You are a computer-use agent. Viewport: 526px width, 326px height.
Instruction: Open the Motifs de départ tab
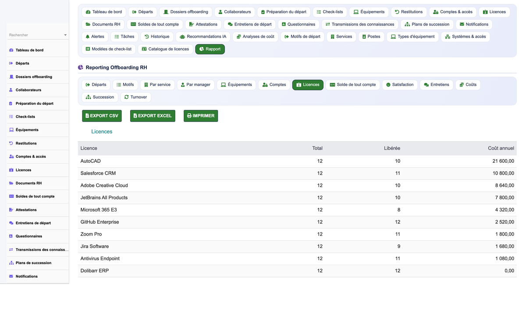pyautogui.click(x=302, y=37)
